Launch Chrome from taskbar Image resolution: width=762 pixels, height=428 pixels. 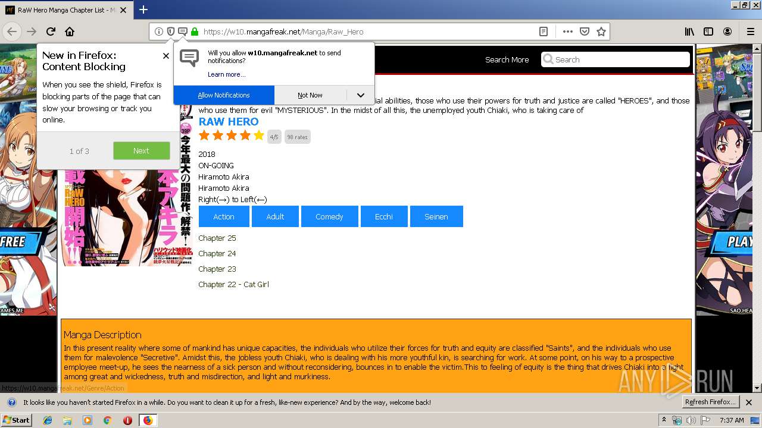[107, 420]
